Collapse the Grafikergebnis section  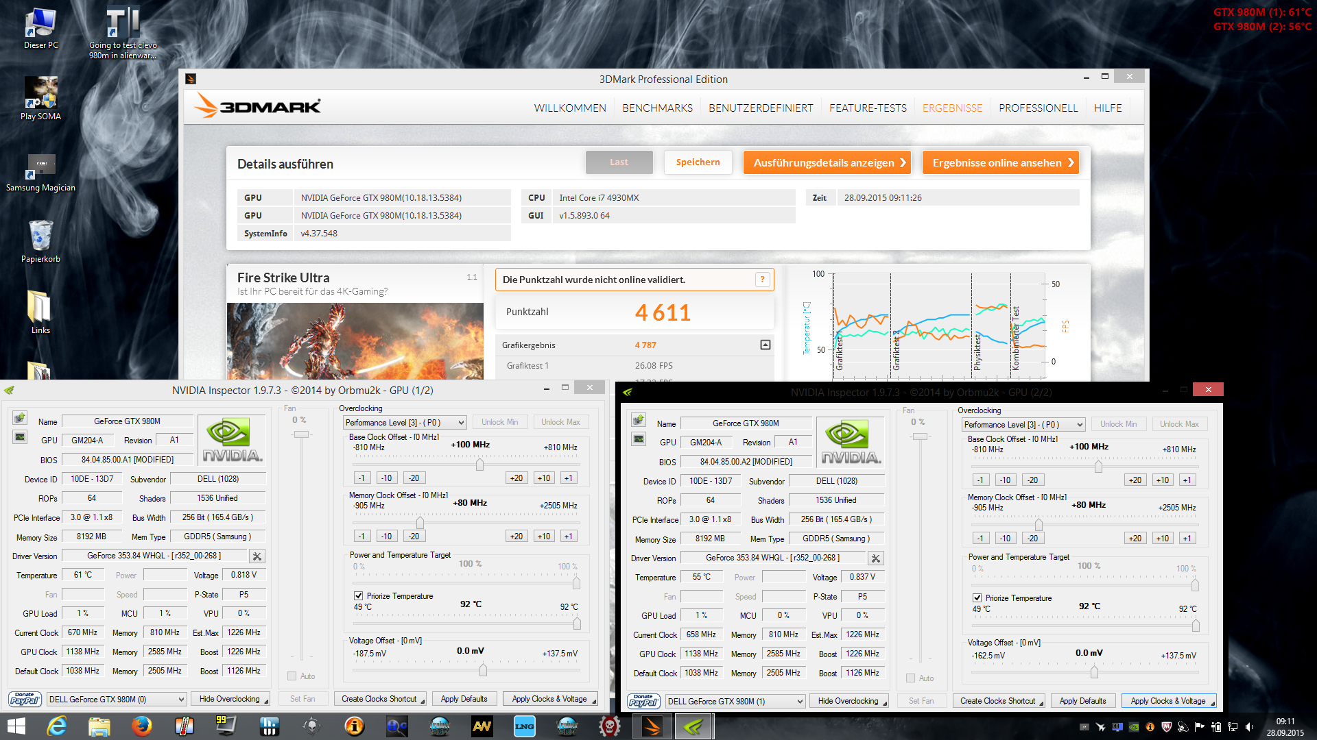pos(766,345)
